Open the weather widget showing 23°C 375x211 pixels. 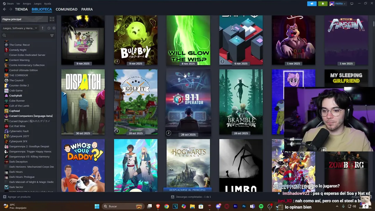point(15,206)
